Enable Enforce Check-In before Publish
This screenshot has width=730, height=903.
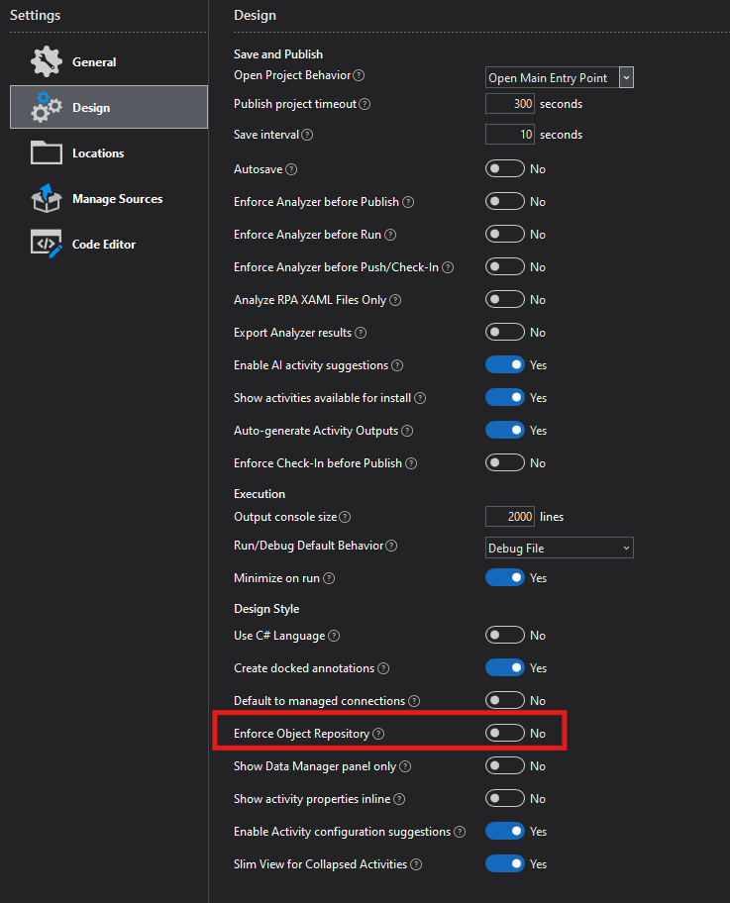(x=505, y=462)
